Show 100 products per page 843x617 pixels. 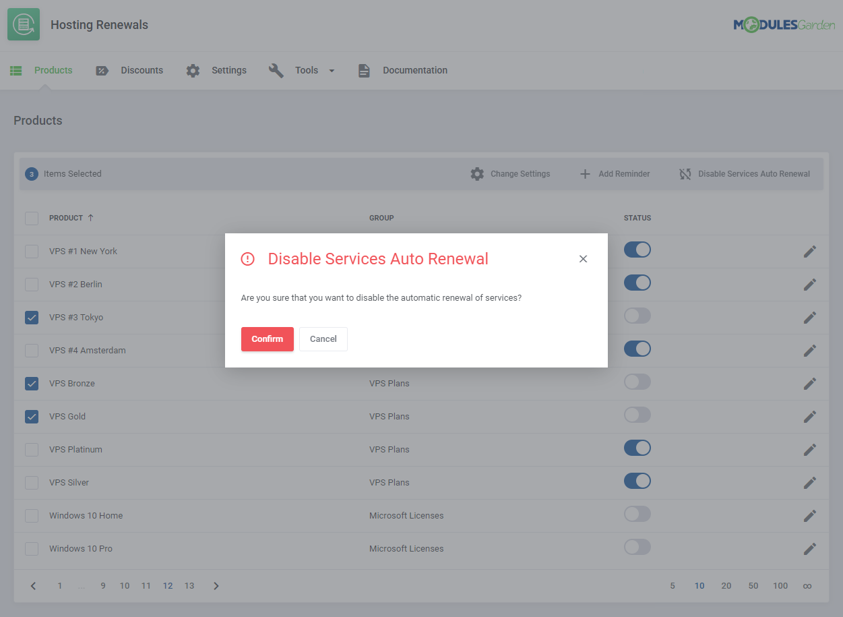tap(780, 585)
